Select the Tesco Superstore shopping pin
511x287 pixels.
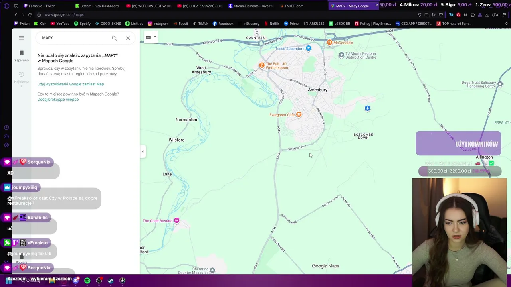pyautogui.click(x=308, y=49)
